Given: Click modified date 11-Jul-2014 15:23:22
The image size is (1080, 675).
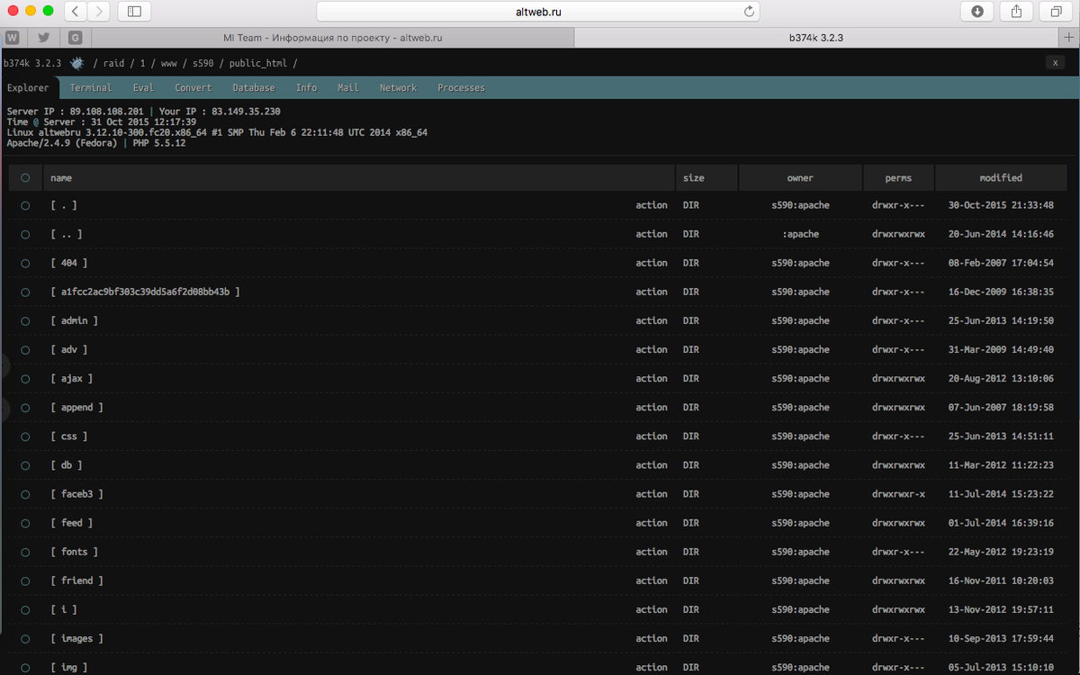Looking at the screenshot, I should tap(1001, 494).
